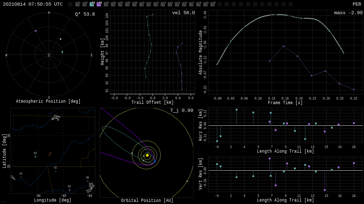This screenshot has height=204, width=364.
Task: Click the T_j 0.99 label
Action: [181, 110]
